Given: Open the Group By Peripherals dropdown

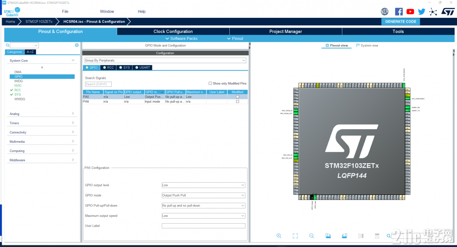Looking at the screenshot, I should [165, 61].
